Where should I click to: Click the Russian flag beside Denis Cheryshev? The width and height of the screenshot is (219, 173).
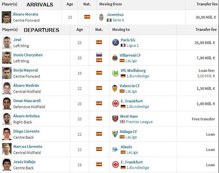(x=99, y=55)
